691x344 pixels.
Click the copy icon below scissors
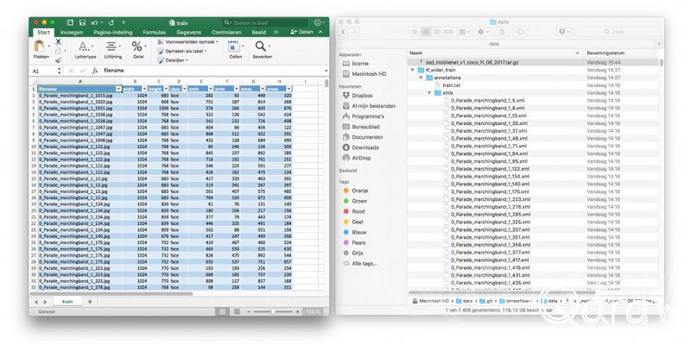pyautogui.click(x=58, y=51)
